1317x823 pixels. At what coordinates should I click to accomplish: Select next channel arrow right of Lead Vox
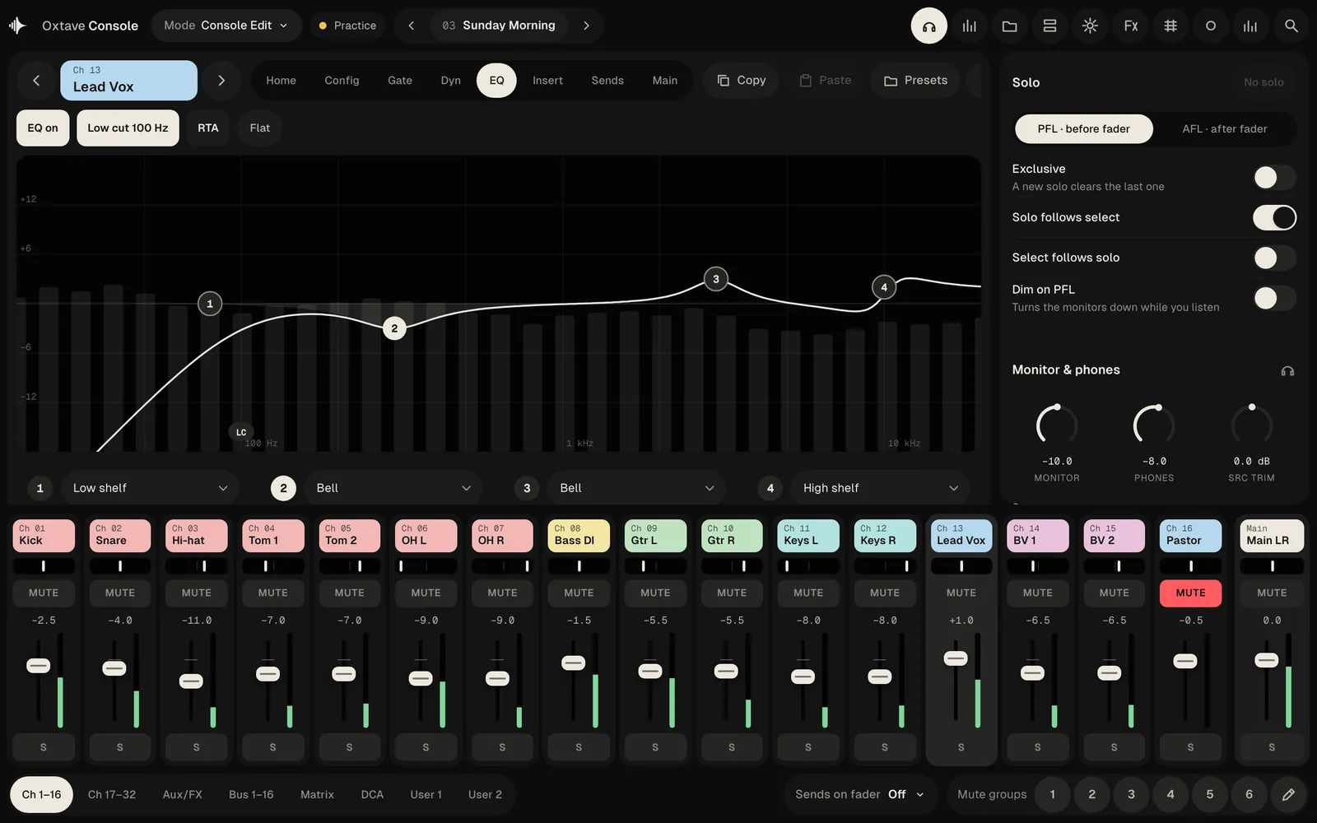coord(221,80)
